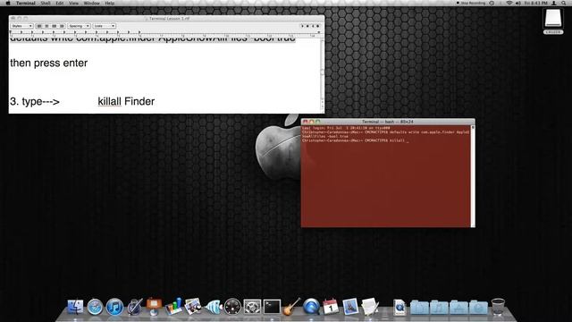
Task: Open the Window menu
Action: tap(91, 3)
